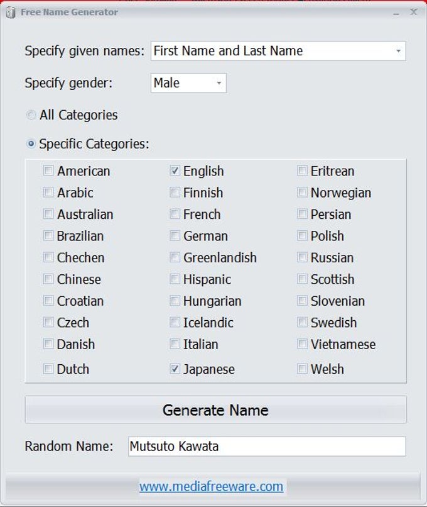Uncheck the Japanese category checkbox
Screen dimensions: 427x507
click(175, 369)
